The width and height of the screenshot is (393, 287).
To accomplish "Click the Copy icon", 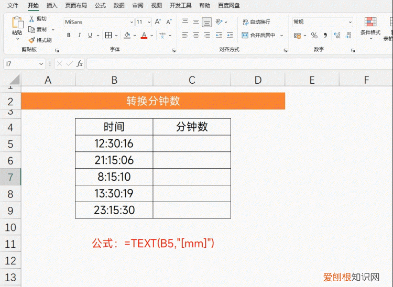I will tap(31, 29).
